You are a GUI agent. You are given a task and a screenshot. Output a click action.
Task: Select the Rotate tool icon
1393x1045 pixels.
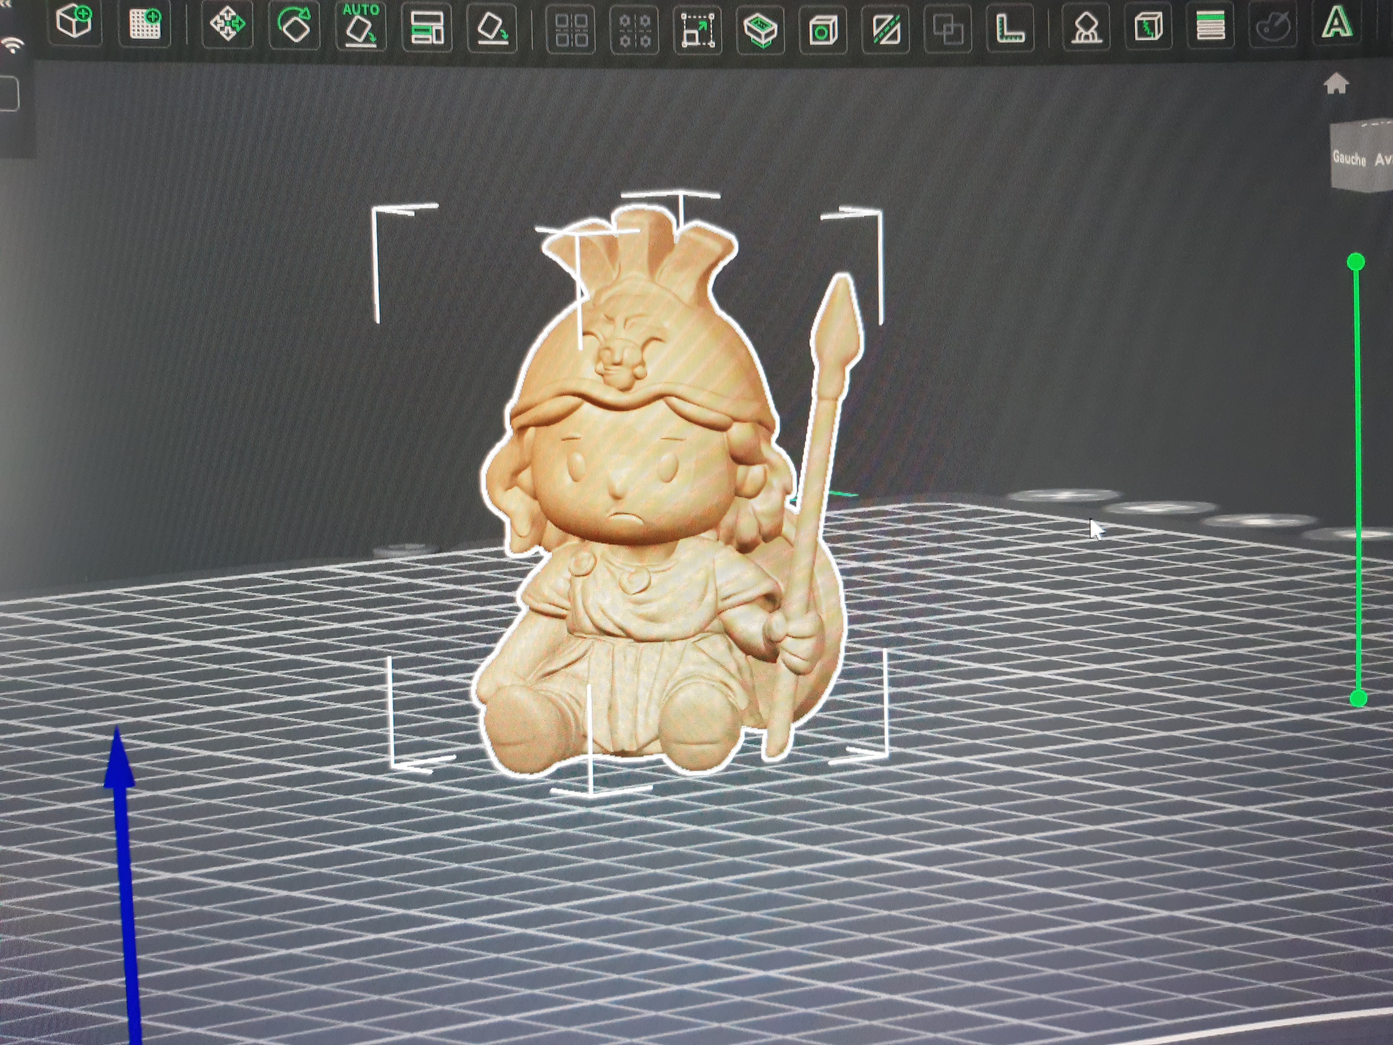[x=294, y=25]
